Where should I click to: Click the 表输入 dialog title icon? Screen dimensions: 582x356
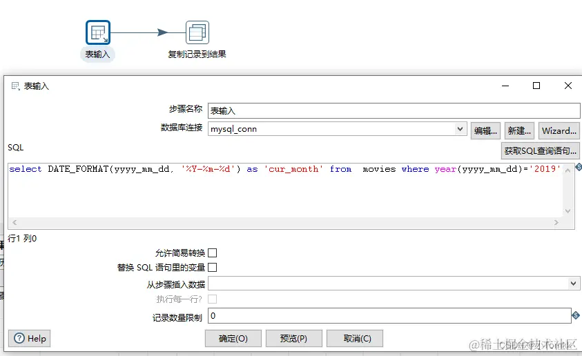pyautogui.click(x=16, y=86)
